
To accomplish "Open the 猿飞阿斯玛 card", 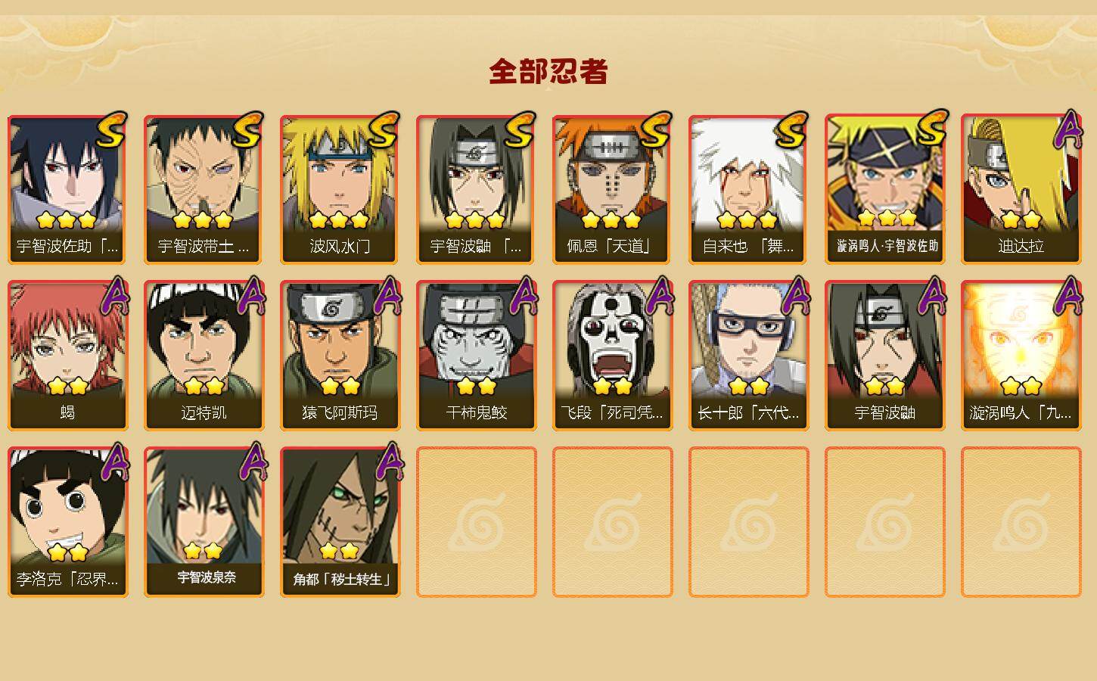I will [x=340, y=356].
